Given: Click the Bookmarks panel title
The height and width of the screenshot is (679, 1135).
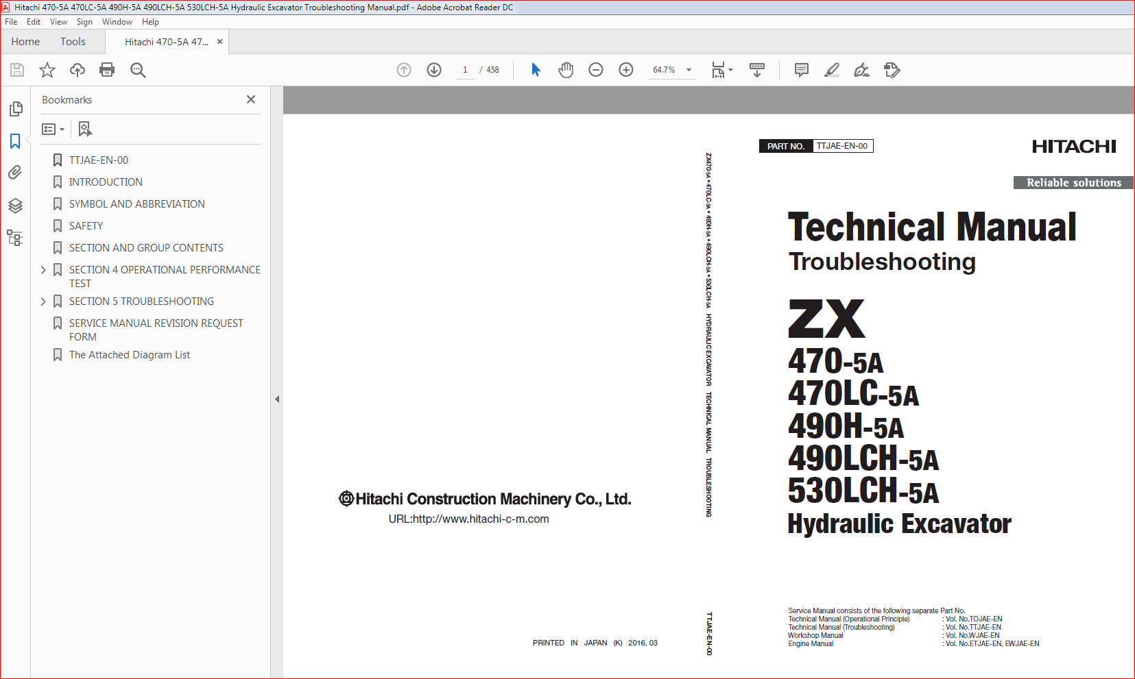Looking at the screenshot, I should tap(67, 100).
